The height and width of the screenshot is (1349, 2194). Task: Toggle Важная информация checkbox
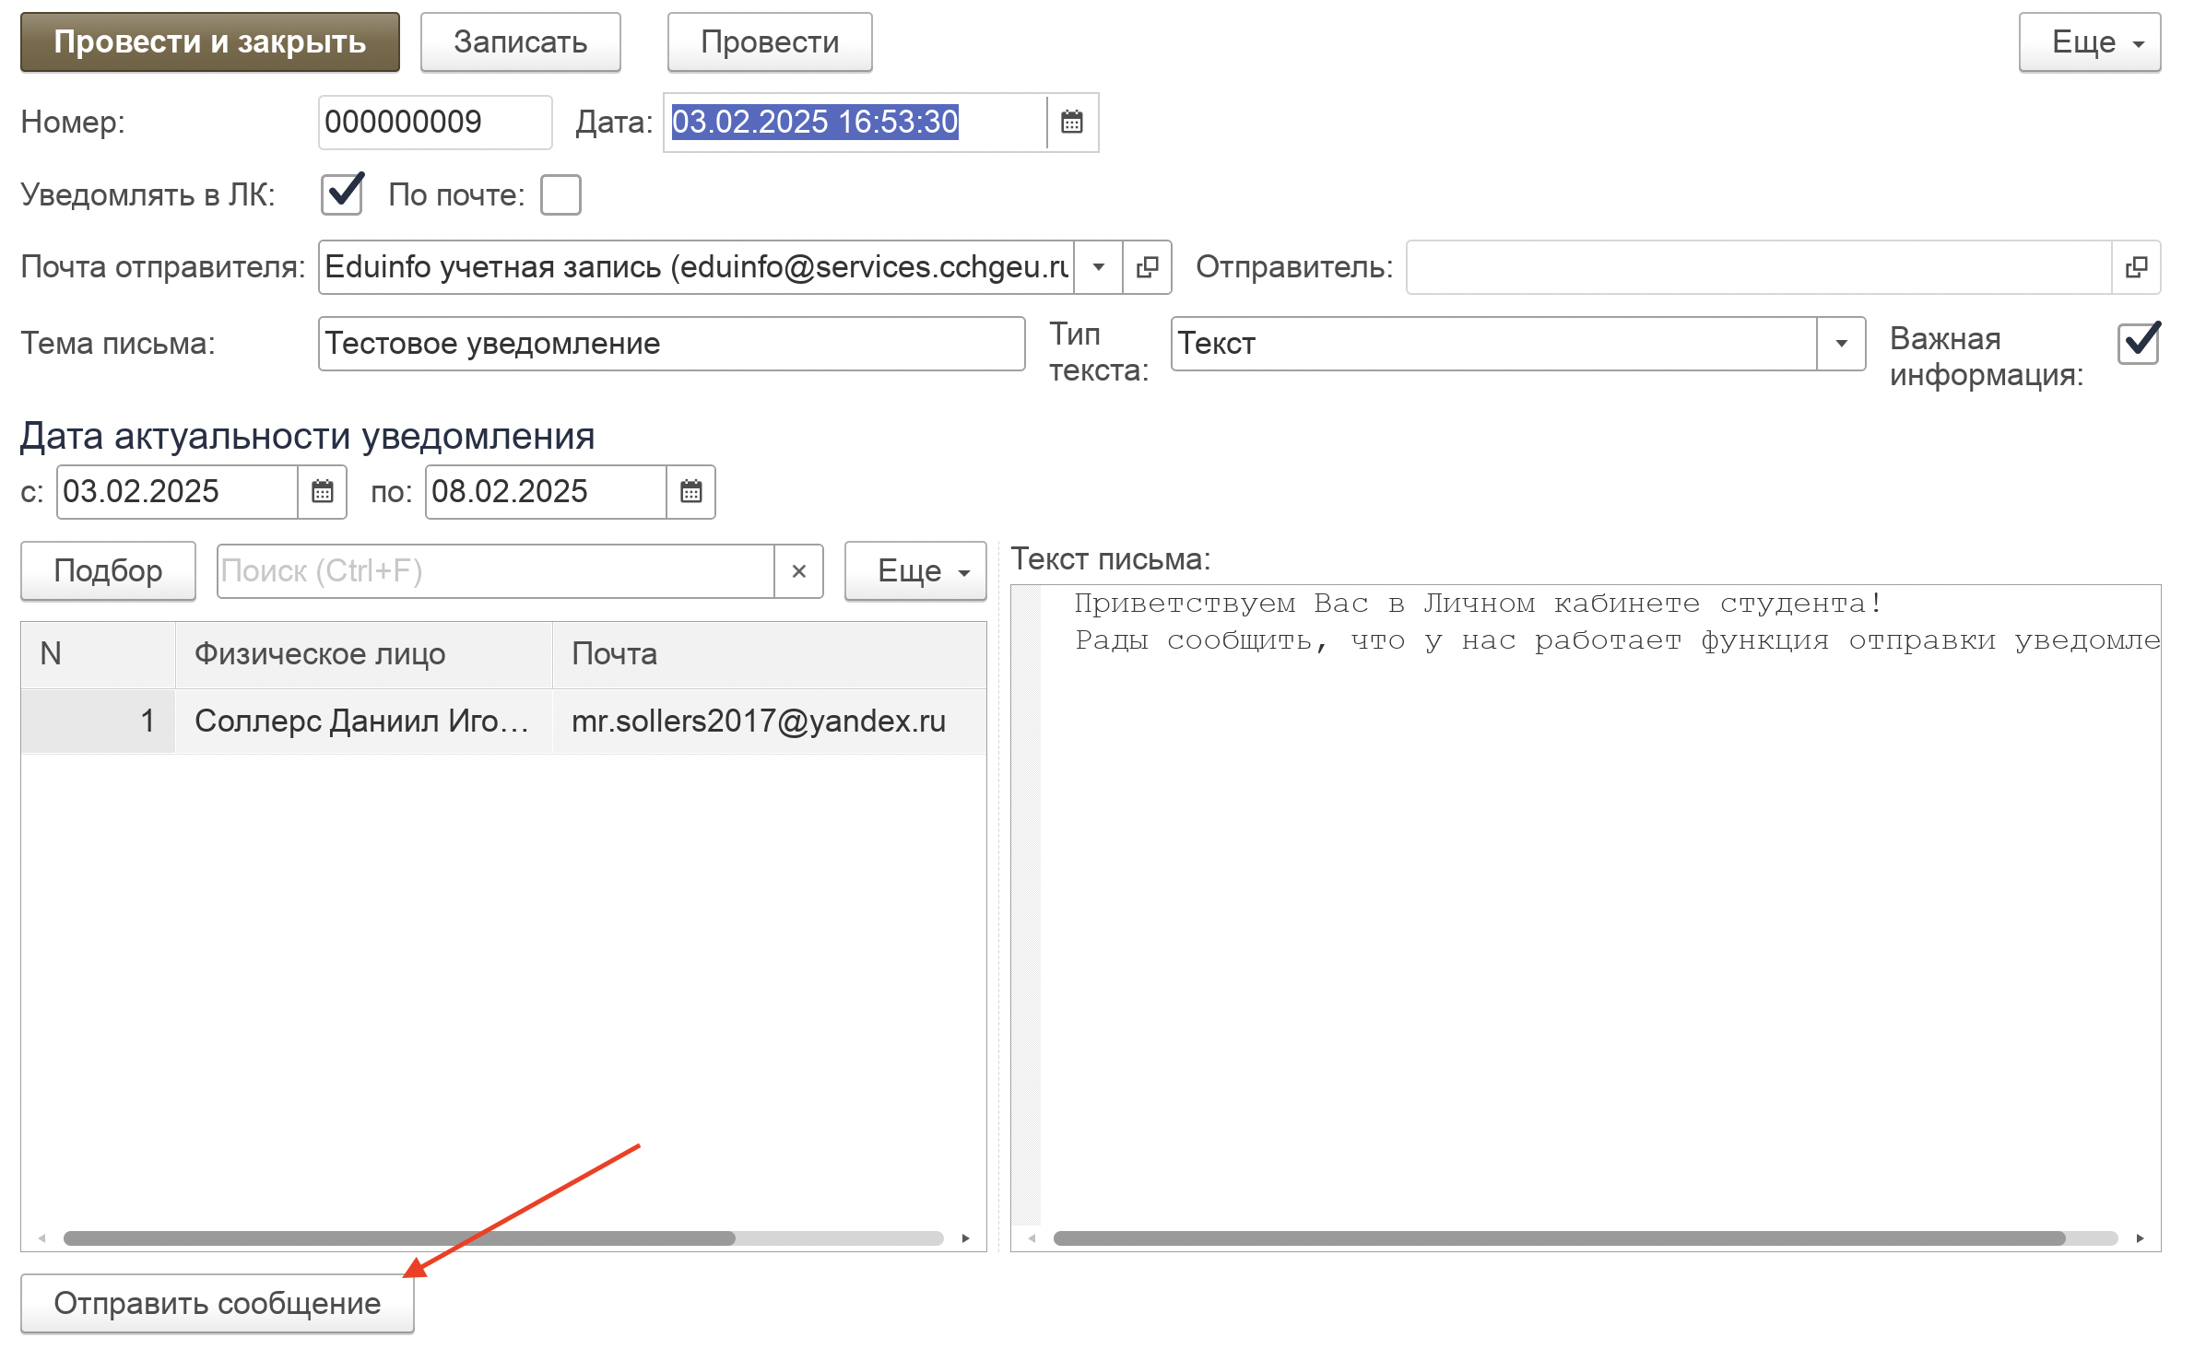[2138, 344]
